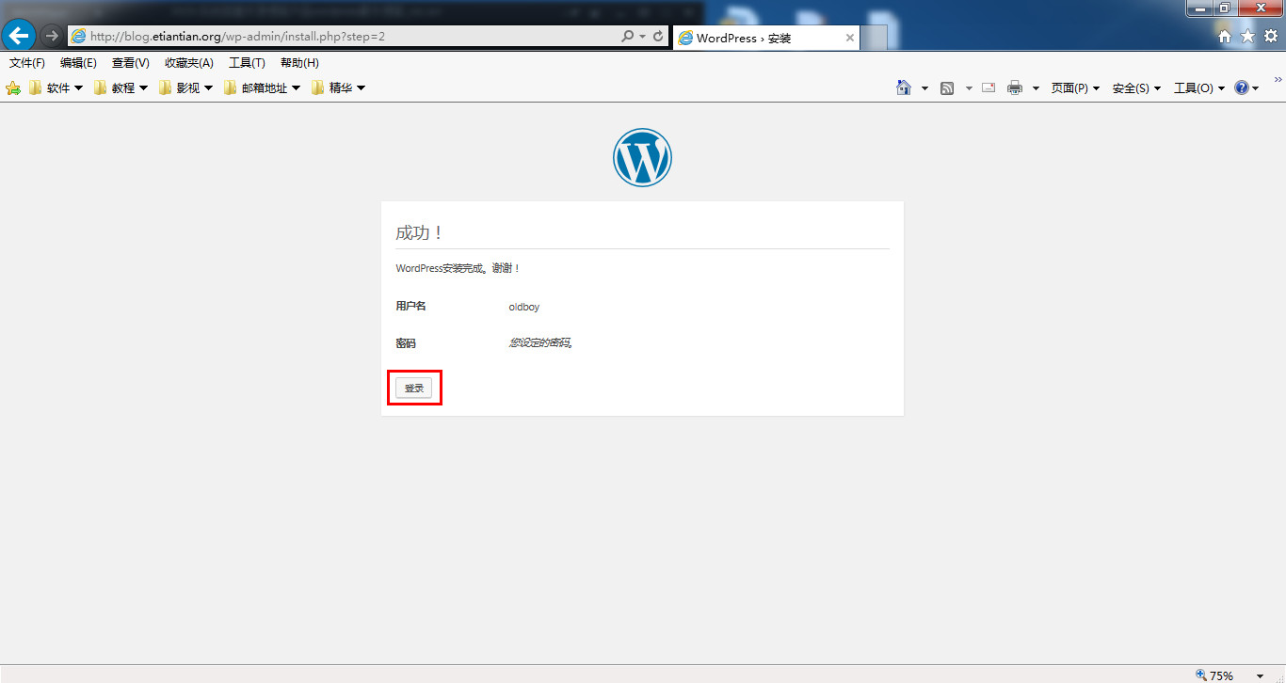The width and height of the screenshot is (1286, 683).
Task: Click the Refresh icon in address bar
Action: click(x=658, y=37)
